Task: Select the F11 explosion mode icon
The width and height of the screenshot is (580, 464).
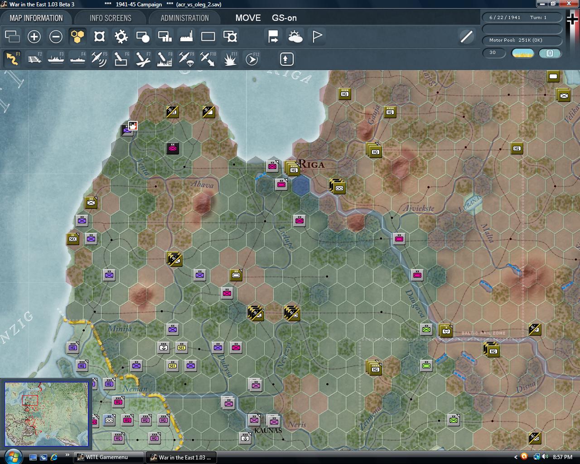Action: click(230, 59)
